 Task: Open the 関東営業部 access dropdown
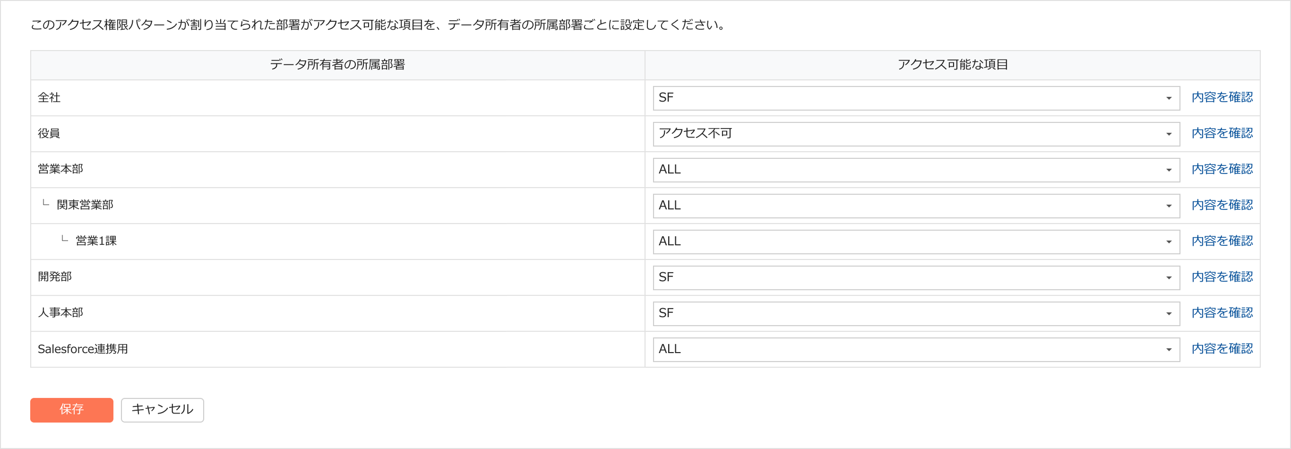coord(916,206)
